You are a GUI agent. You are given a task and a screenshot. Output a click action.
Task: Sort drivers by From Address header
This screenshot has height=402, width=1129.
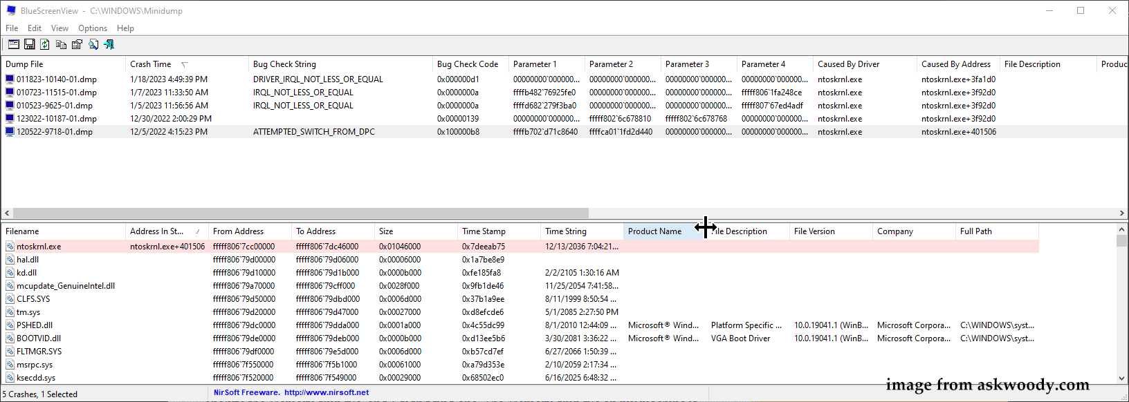250,231
